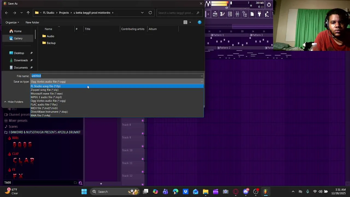Click the navigation pane vertical scrollbar
Viewport: 350px width, 197px height.
point(35,34)
